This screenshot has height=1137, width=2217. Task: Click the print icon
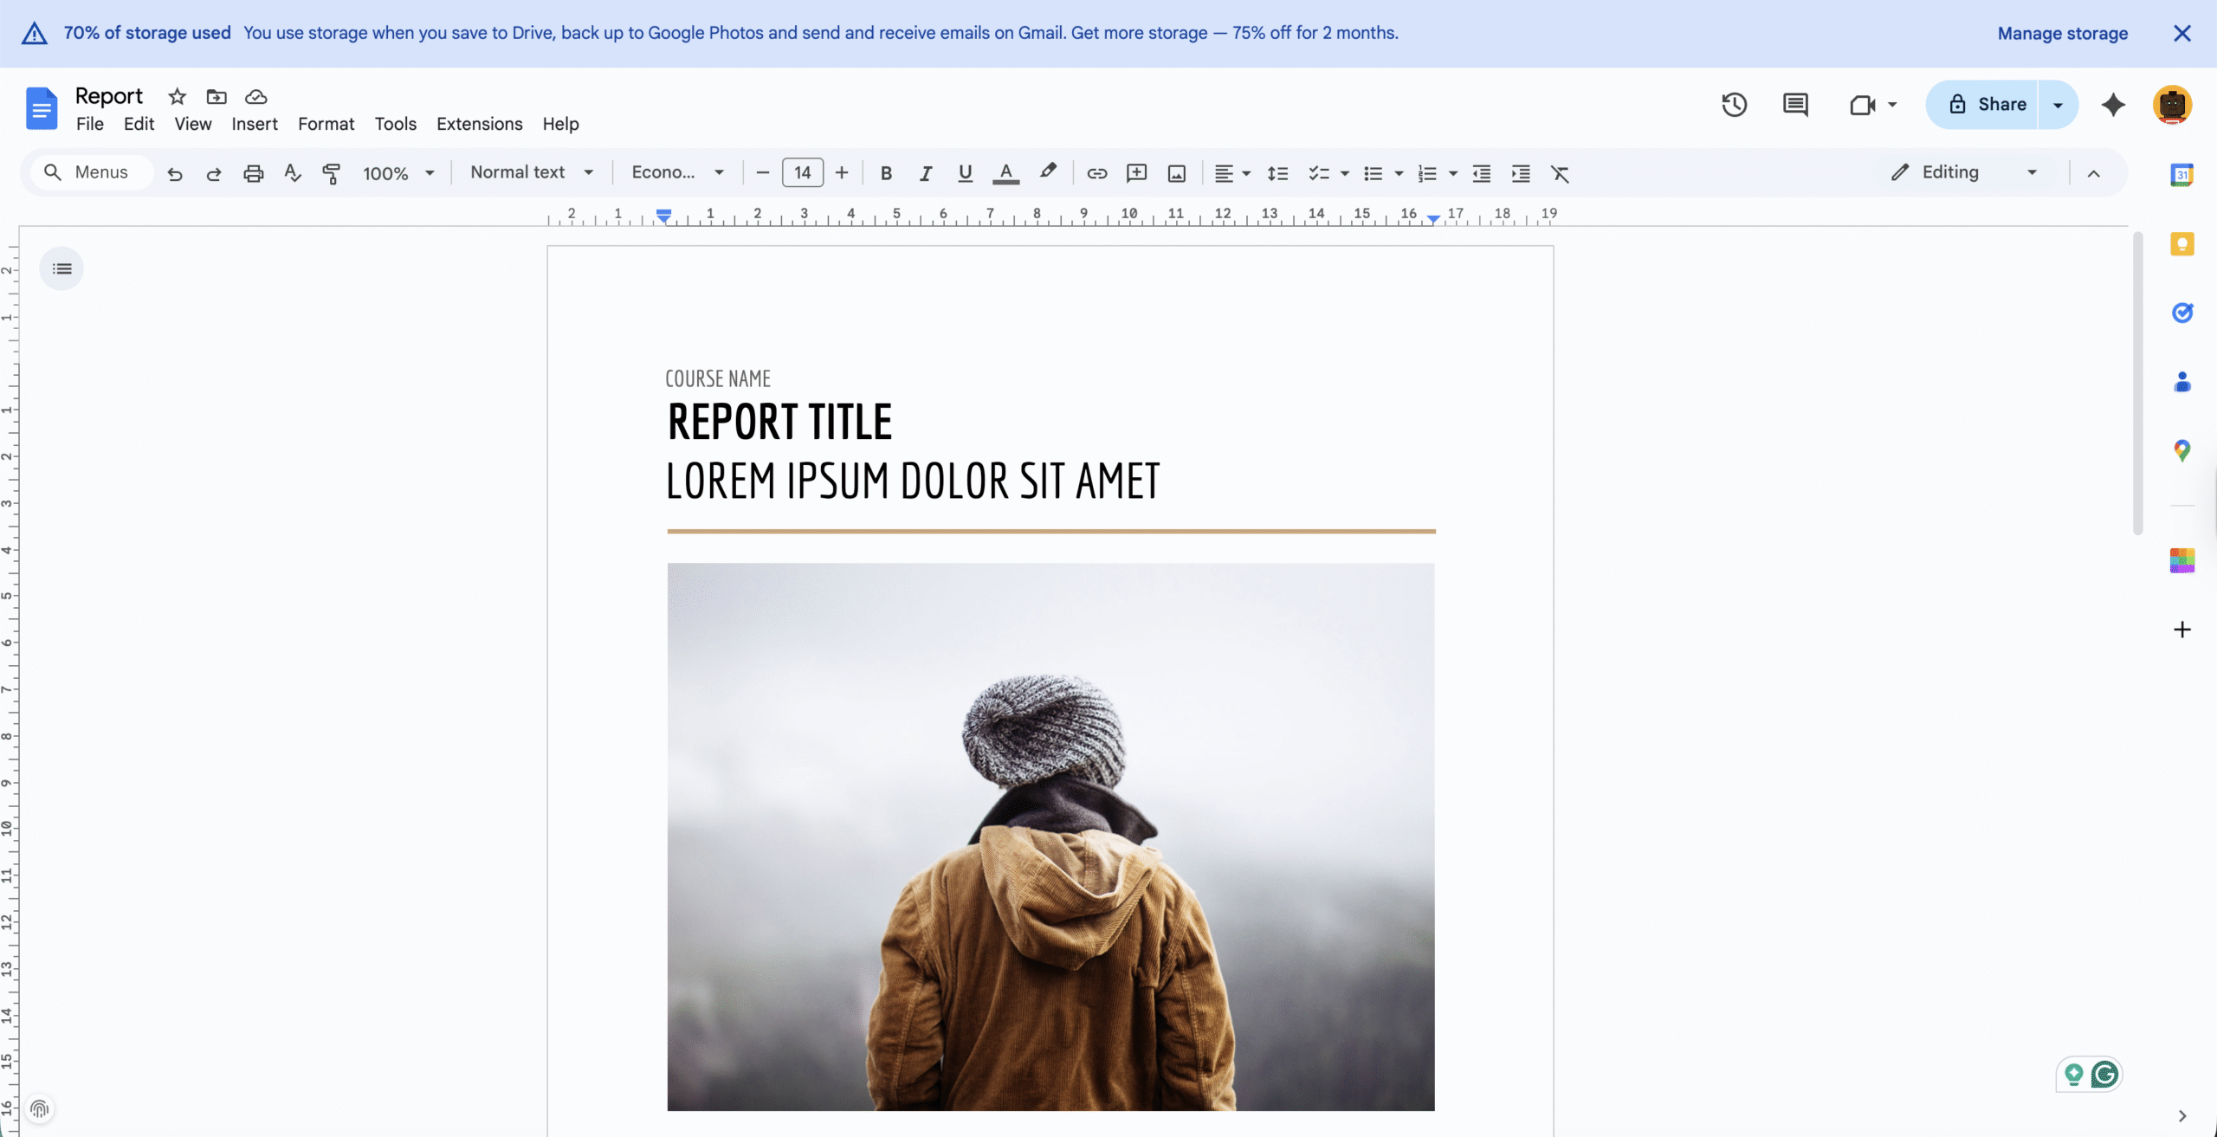(x=253, y=173)
